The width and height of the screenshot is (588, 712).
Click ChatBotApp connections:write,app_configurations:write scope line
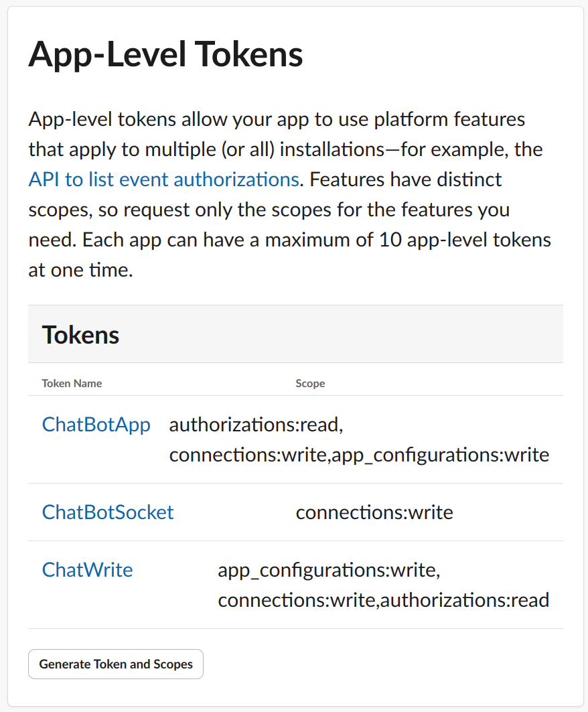click(x=359, y=455)
